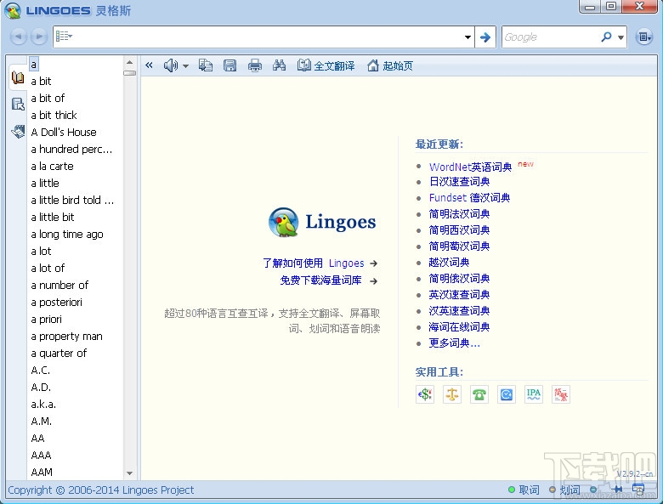Screen dimensions: 663x504
Task: Click the speaker pronounce icon
Action: (x=171, y=65)
